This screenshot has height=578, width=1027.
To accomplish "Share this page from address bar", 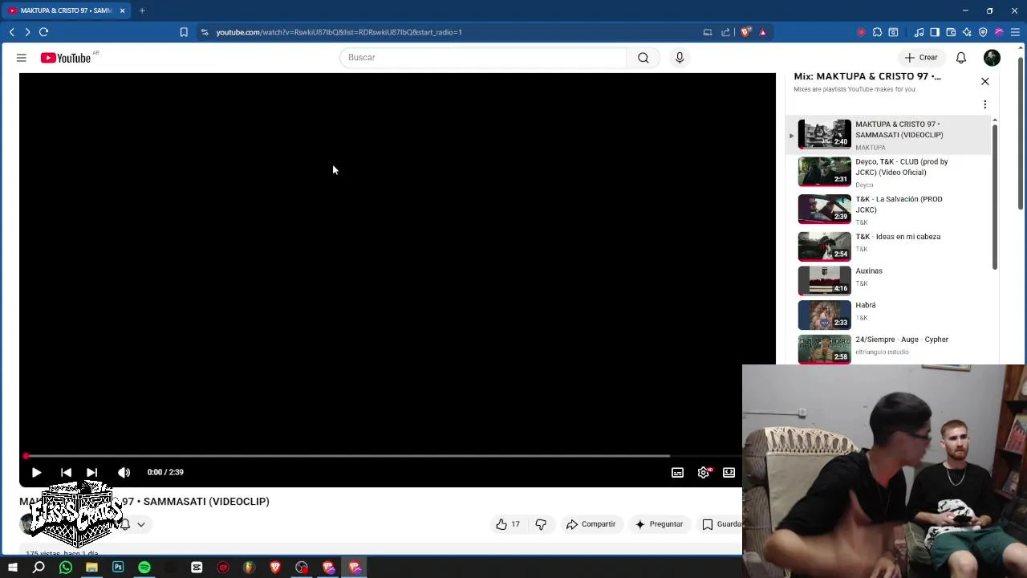I will pos(726,32).
